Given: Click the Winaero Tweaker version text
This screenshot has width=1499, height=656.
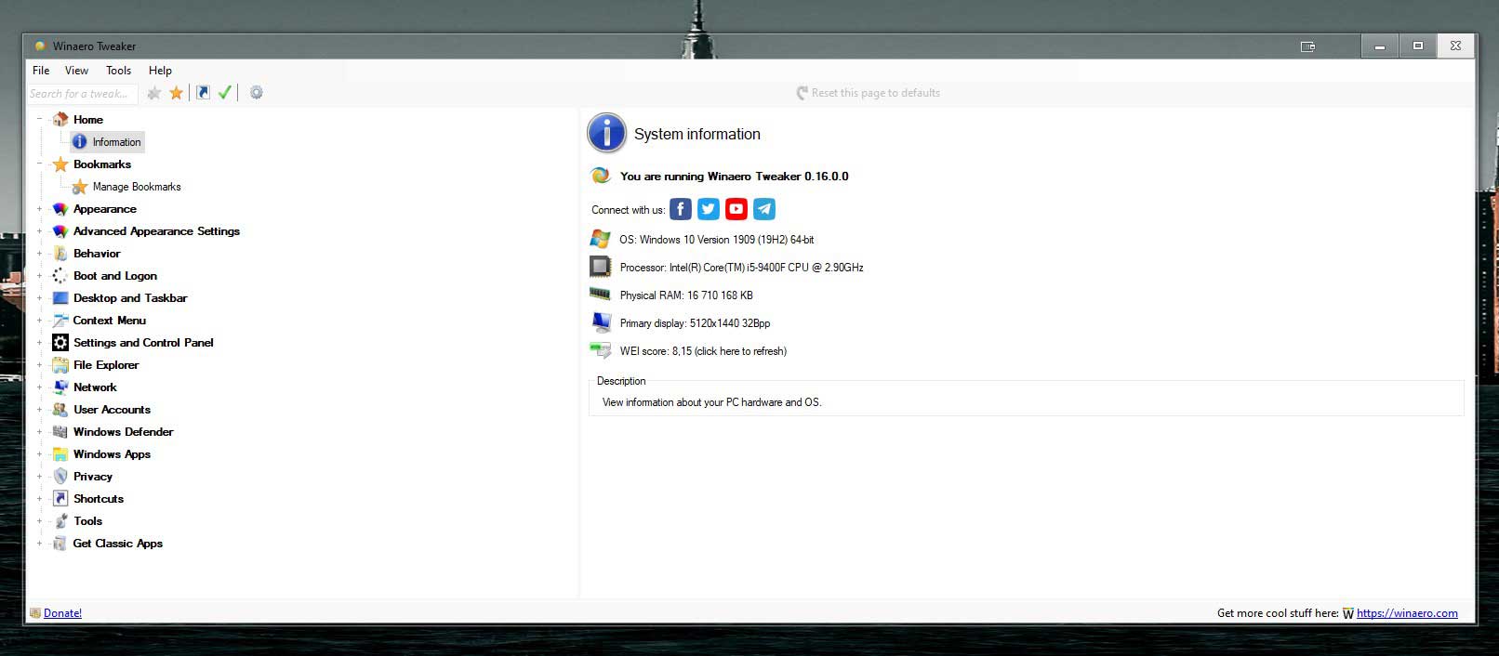Looking at the screenshot, I should 734,177.
